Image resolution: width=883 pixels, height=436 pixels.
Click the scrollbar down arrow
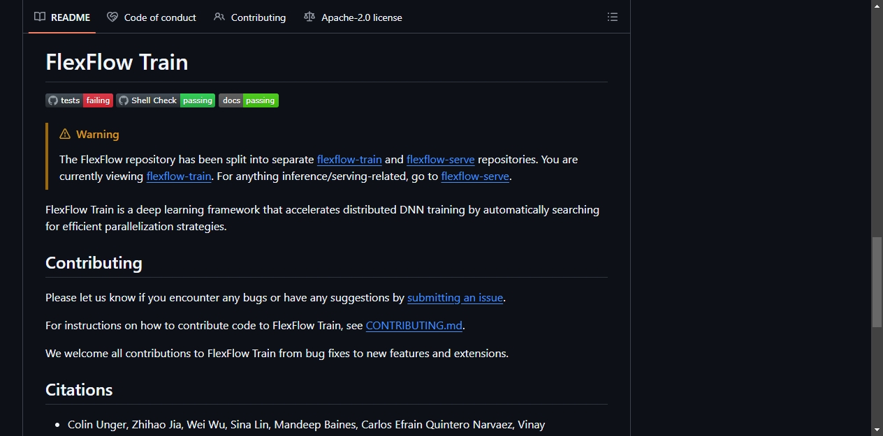[877, 430]
